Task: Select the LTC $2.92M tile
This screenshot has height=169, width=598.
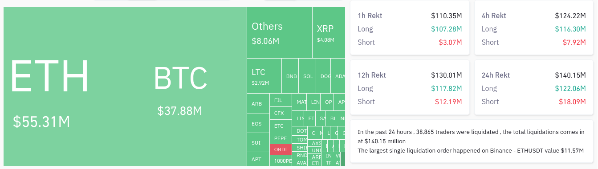Action: 264,75
